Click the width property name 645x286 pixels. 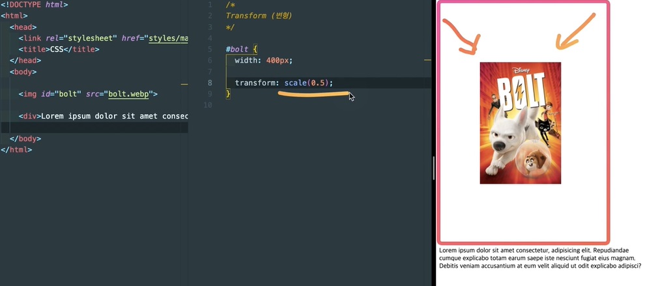246,61
